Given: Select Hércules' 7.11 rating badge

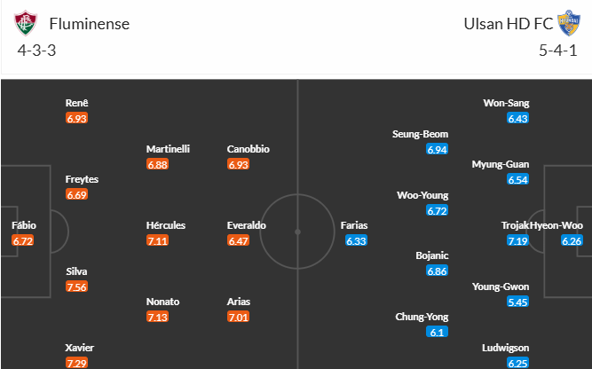Looking at the screenshot, I should (157, 240).
